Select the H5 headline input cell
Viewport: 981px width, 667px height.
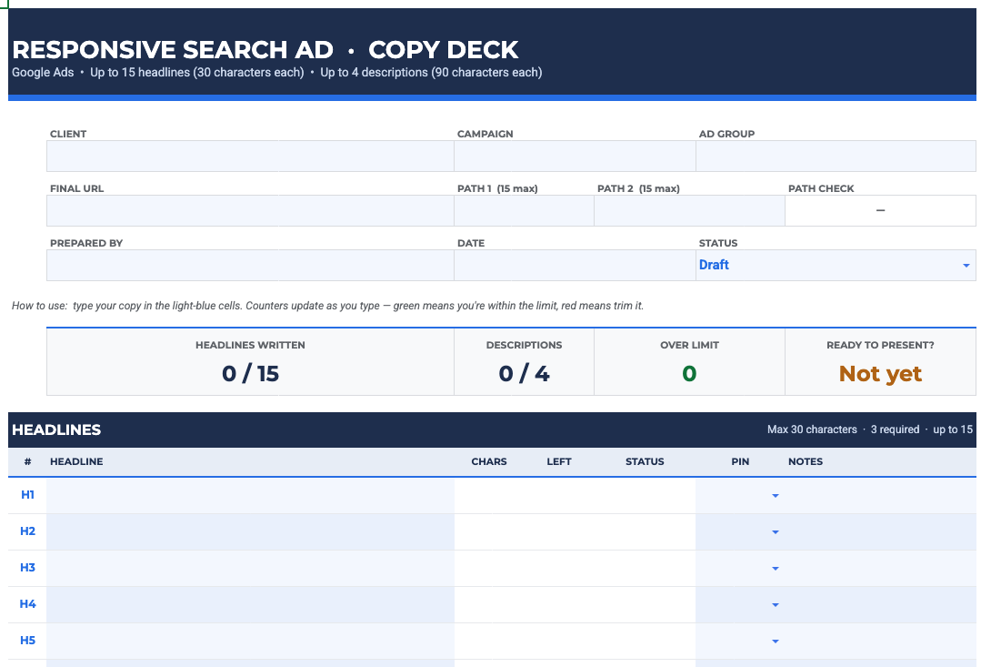[250, 641]
